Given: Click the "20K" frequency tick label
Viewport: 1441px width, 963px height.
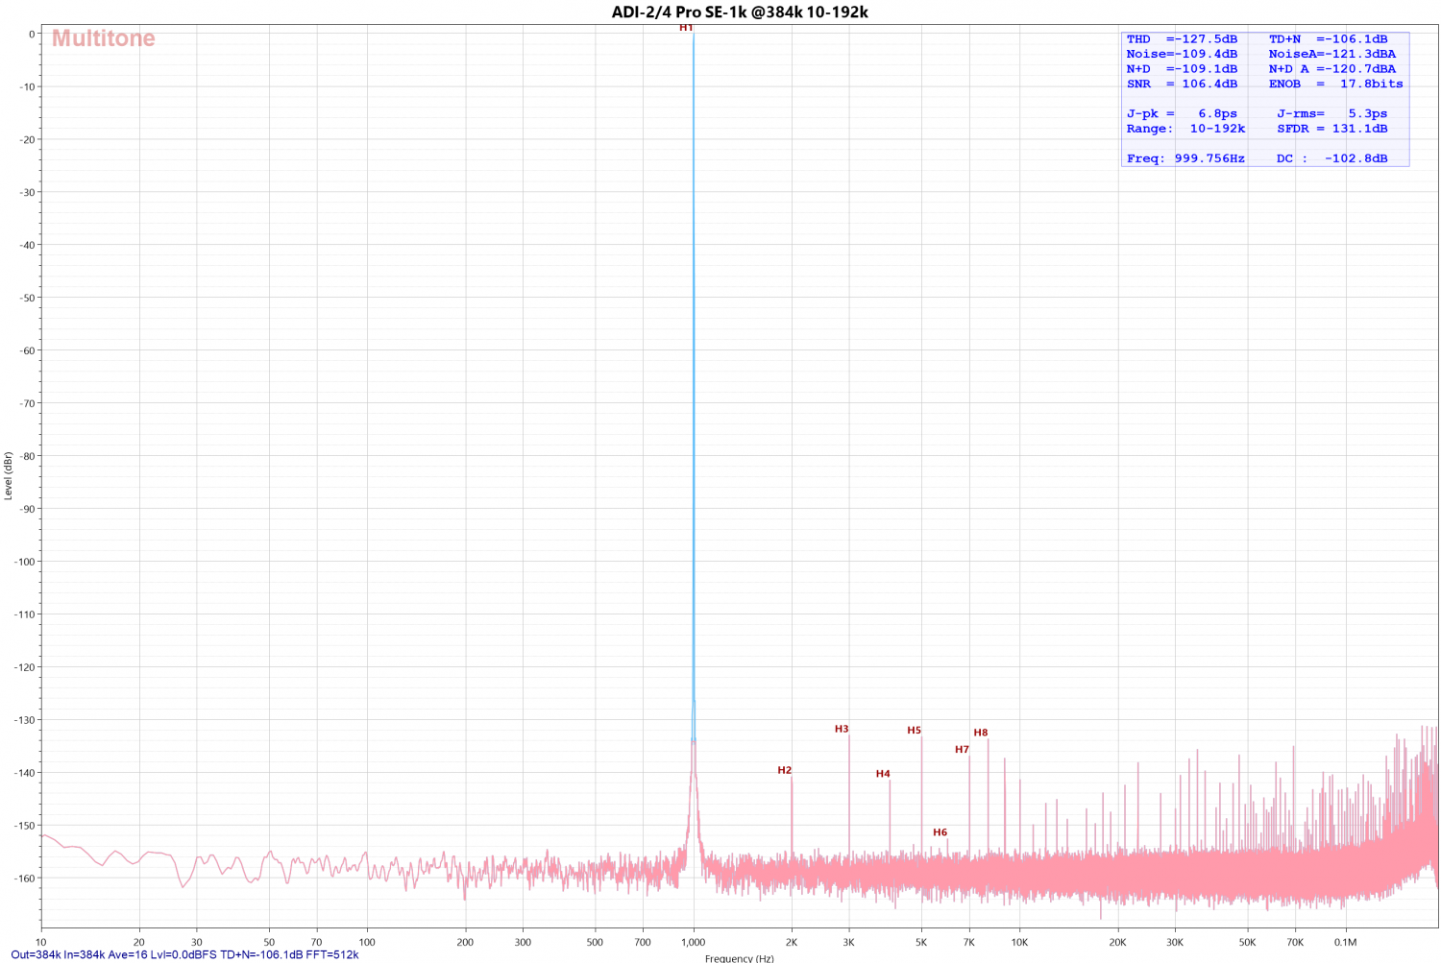Looking at the screenshot, I should pos(1118,942).
